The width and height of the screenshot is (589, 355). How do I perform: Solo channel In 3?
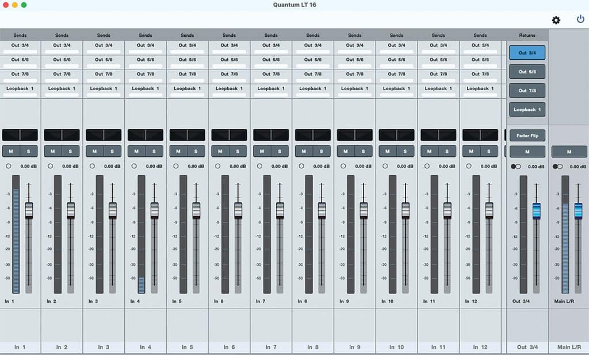click(112, 151)
